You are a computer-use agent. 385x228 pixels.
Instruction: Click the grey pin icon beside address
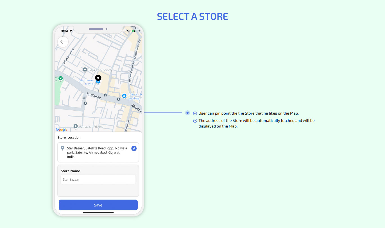pyautogui.click(x=62, y=148)
